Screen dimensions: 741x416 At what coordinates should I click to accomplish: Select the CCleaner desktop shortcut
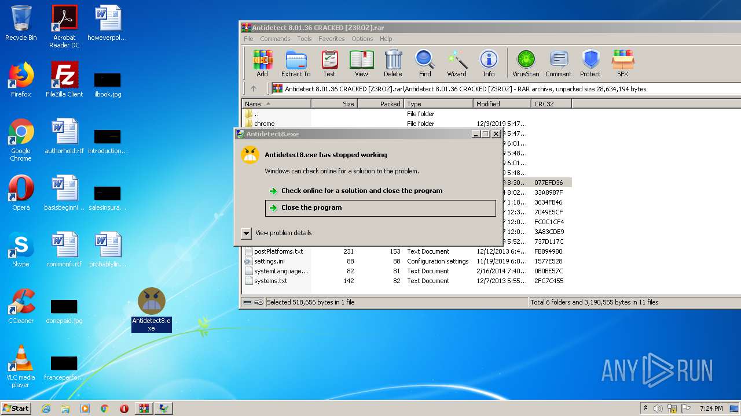(21, 306)
